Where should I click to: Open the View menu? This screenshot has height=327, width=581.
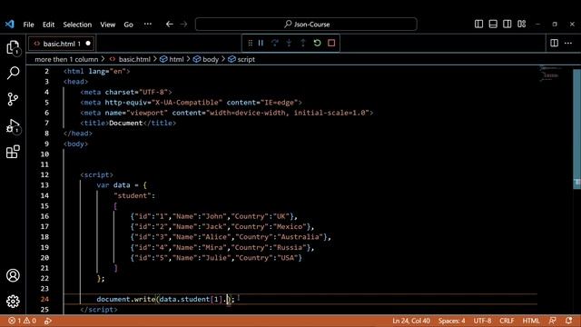pos(108,25)
